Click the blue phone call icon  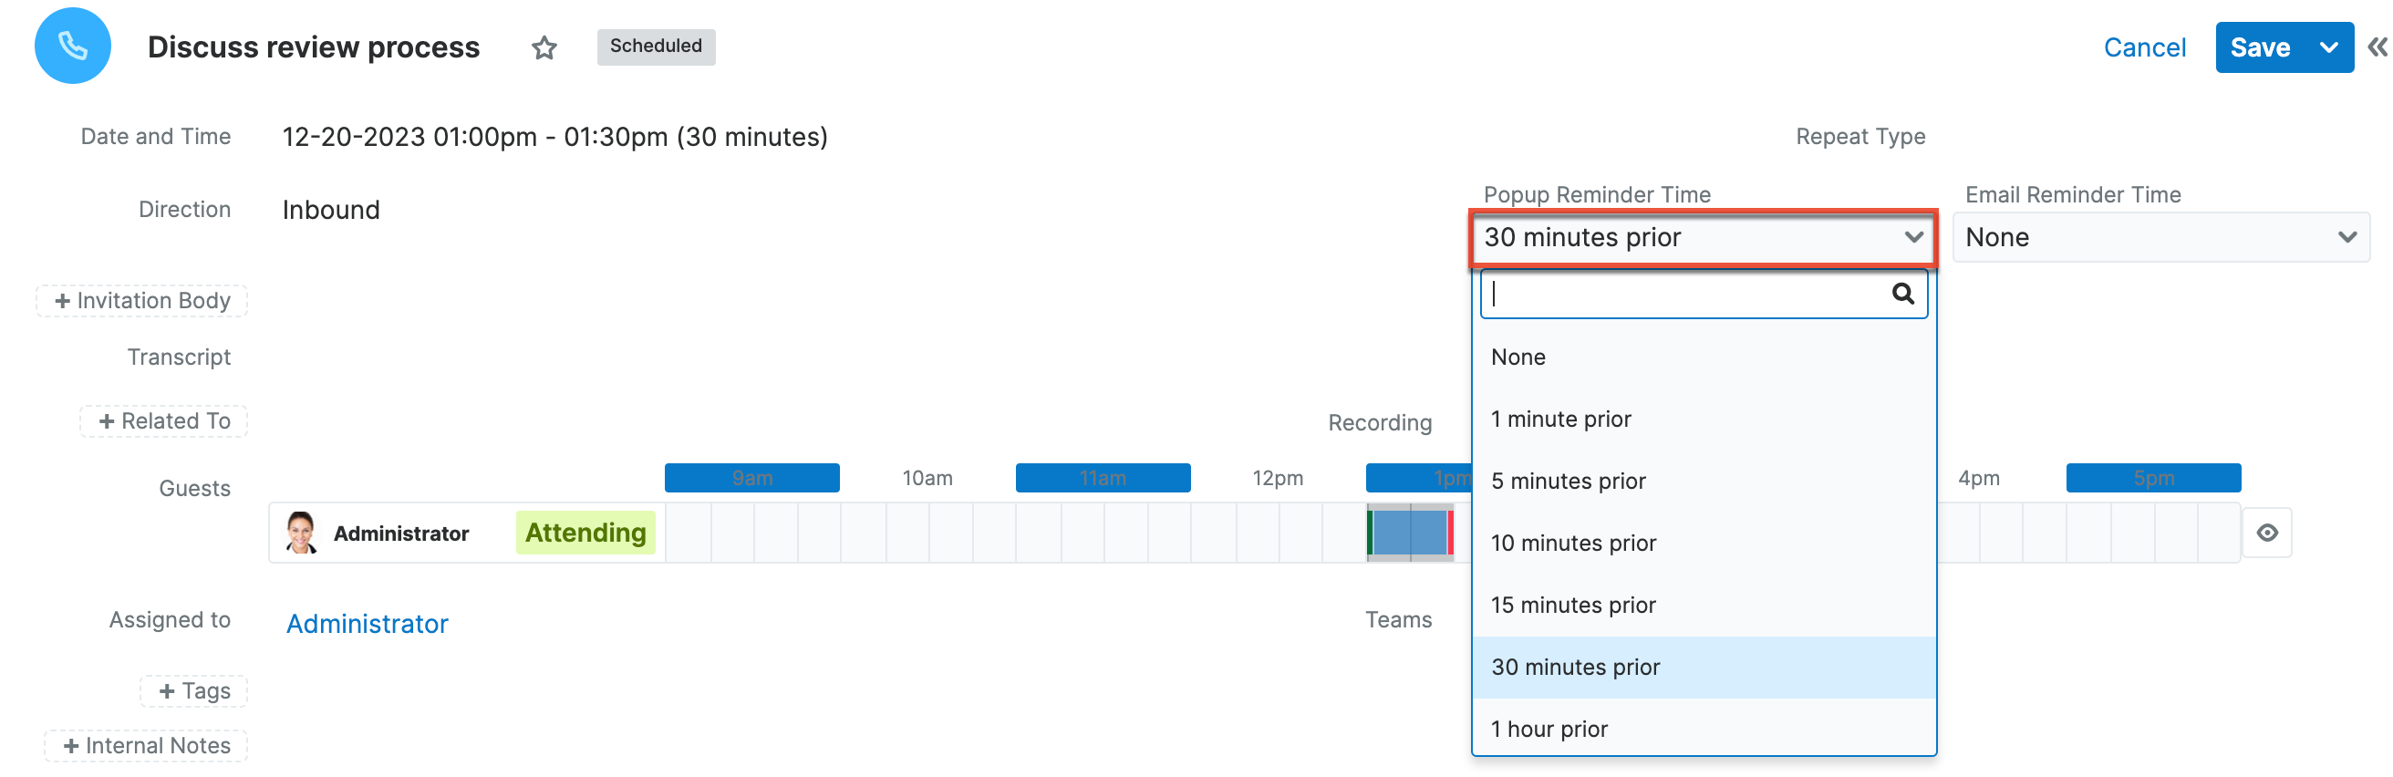pos(72,46)
